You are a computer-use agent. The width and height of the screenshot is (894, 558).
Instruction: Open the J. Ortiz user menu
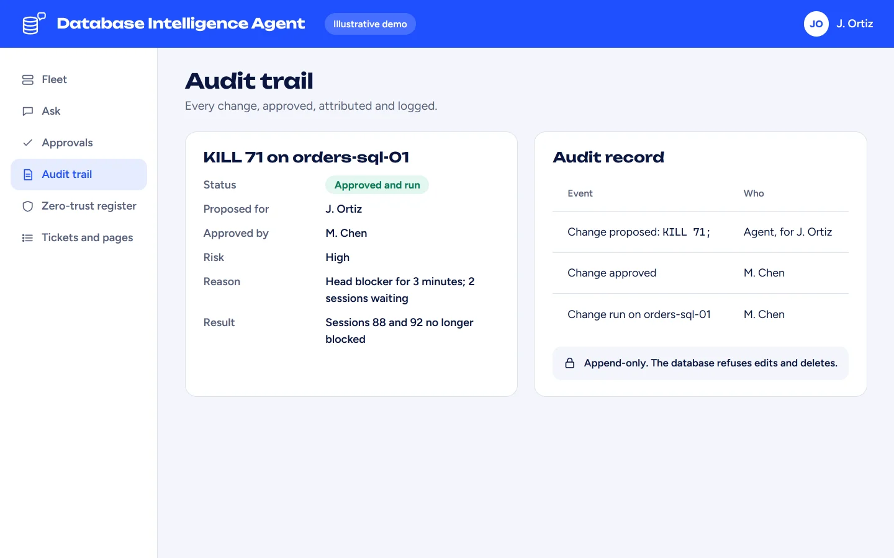coord(839,24)
